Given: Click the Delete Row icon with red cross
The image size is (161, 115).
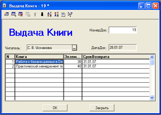Looking at the screenshot, I should [21, 14].
